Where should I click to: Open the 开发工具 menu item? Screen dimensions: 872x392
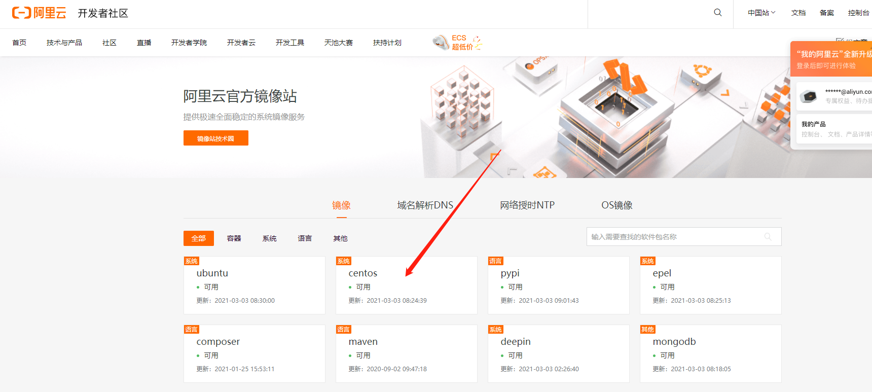coord(290,43)
